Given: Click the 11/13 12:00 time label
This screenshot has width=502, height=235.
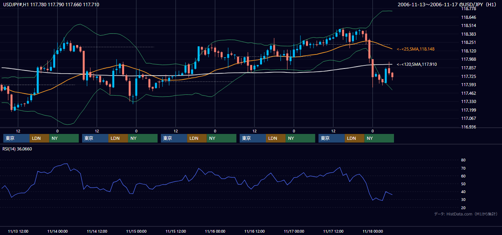Looking at the screenshot, I should 18,231.
